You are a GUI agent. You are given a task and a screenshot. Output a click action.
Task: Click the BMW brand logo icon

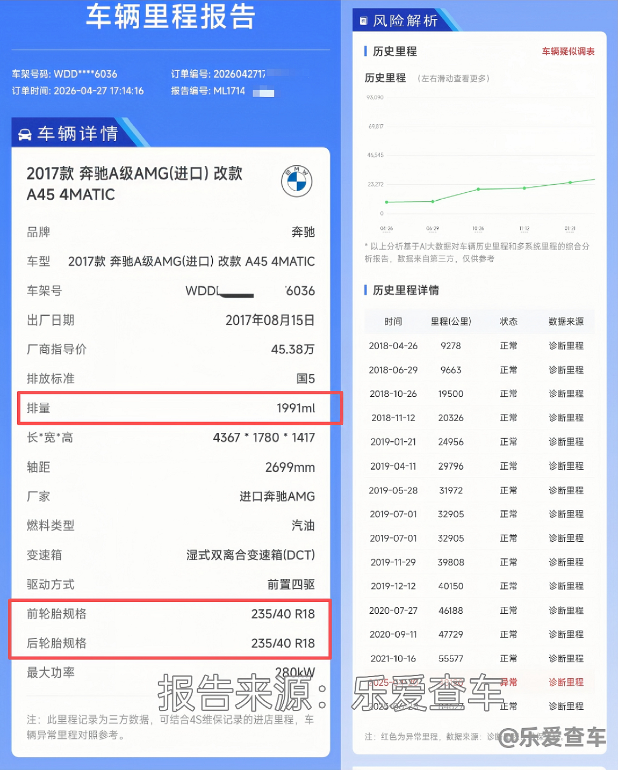[x=297, y=181]
